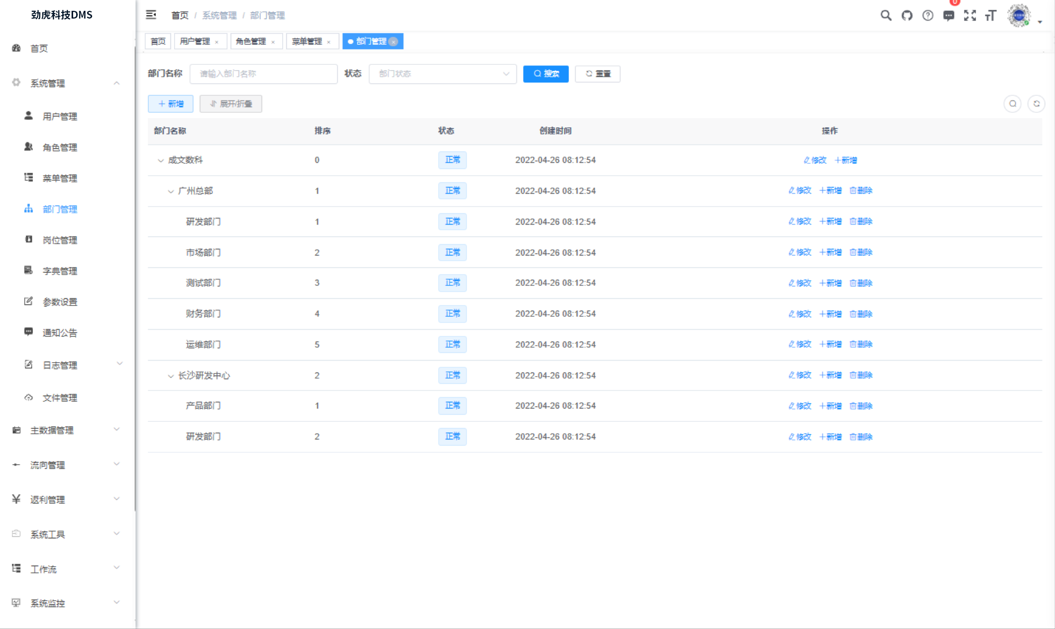Open the font size setting icon
Image resolution: width=1055 pixels, height=629 pixels.
(991, 15)
